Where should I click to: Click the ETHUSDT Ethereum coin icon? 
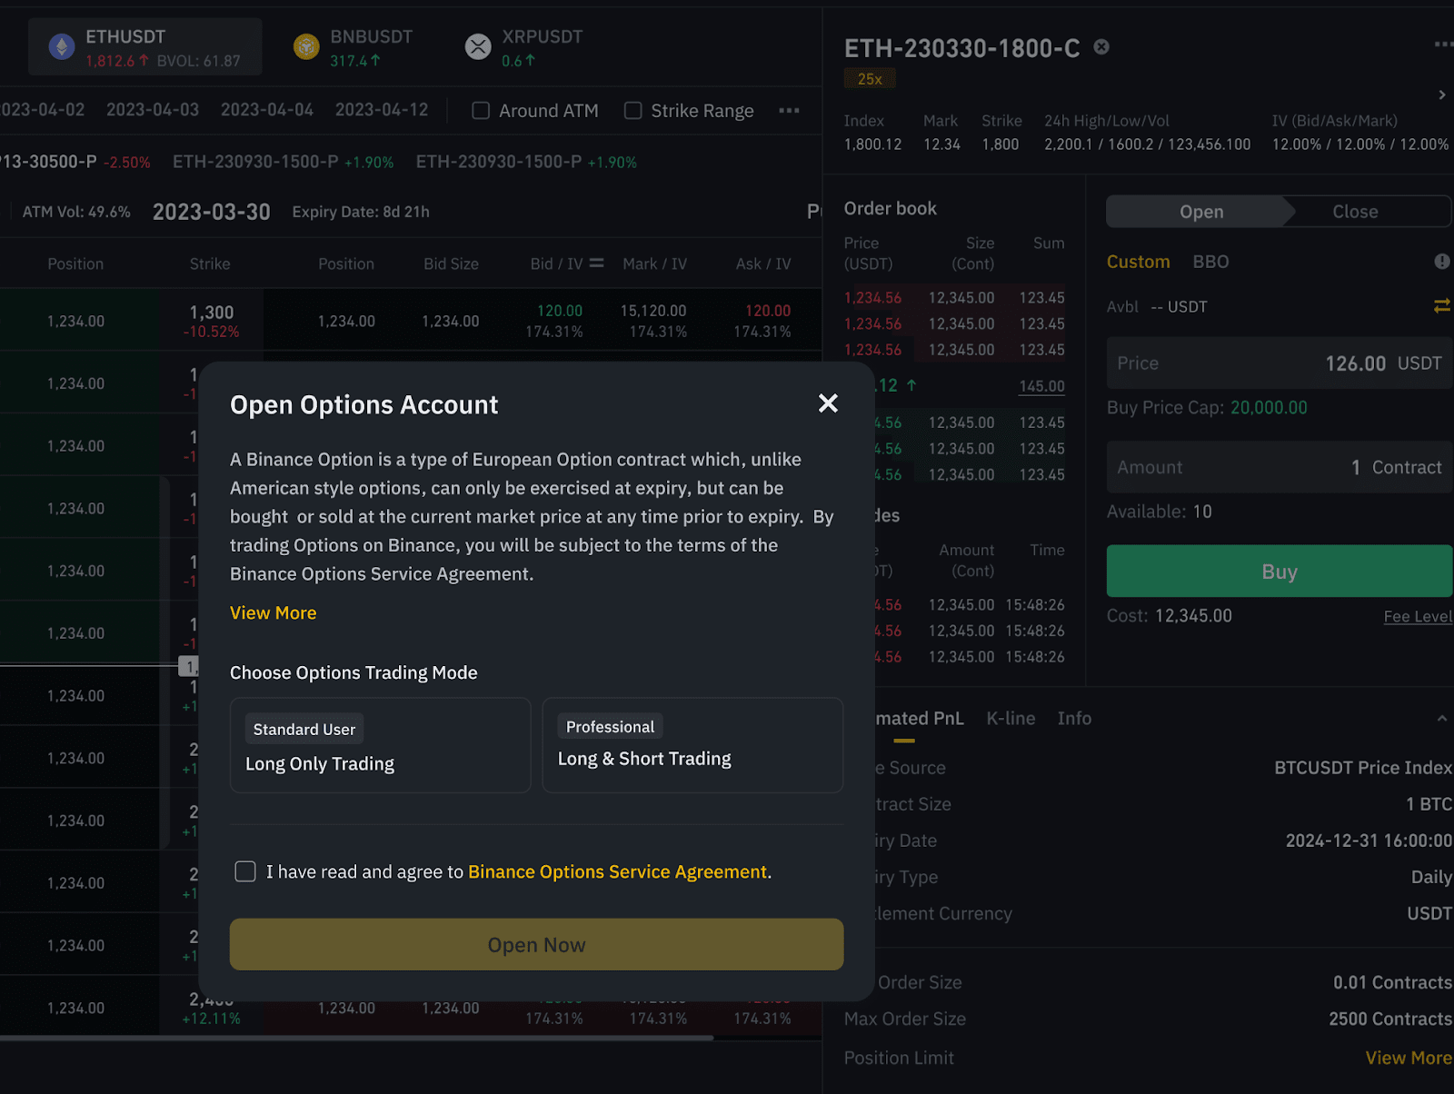tap(62, 46)
